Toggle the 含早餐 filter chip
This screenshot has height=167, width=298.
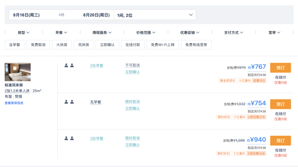coord(14,45)
